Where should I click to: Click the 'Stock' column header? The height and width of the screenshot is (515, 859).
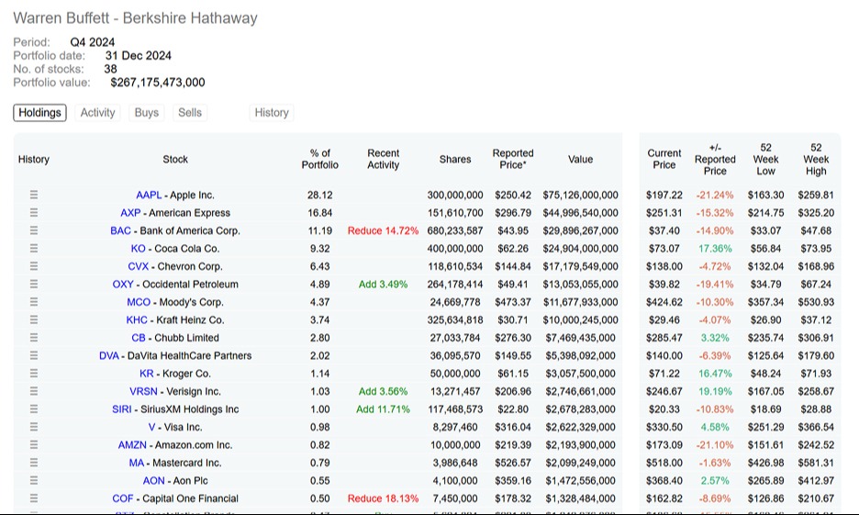tap(175, 160)
